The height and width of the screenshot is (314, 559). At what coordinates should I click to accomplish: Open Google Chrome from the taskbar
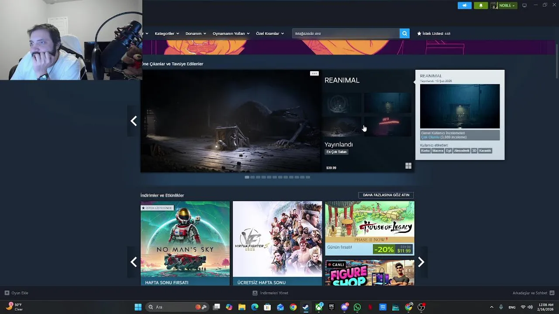click(x=293, y=307)
